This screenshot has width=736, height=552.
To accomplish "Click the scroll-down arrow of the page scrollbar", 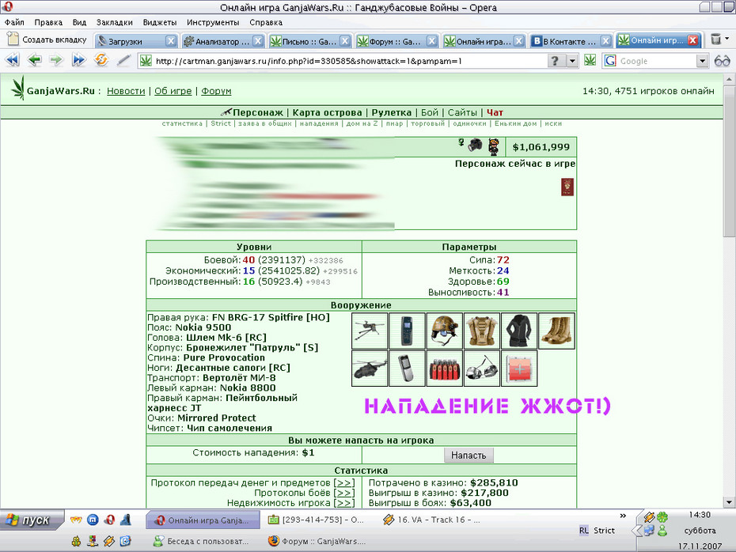I will [x=729, y=503].
